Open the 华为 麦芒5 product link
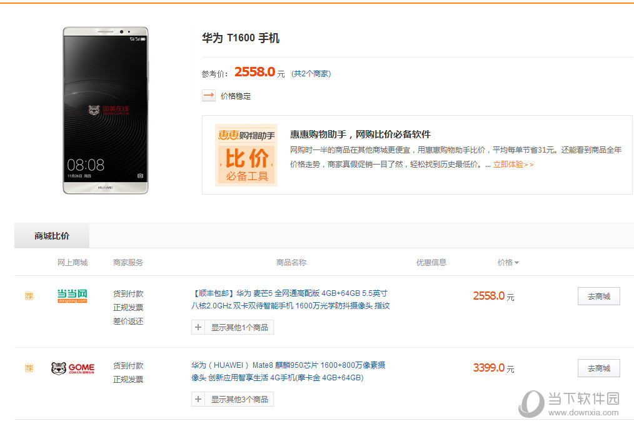The width and height of the screenshot is (634, 431). [290, 299]
